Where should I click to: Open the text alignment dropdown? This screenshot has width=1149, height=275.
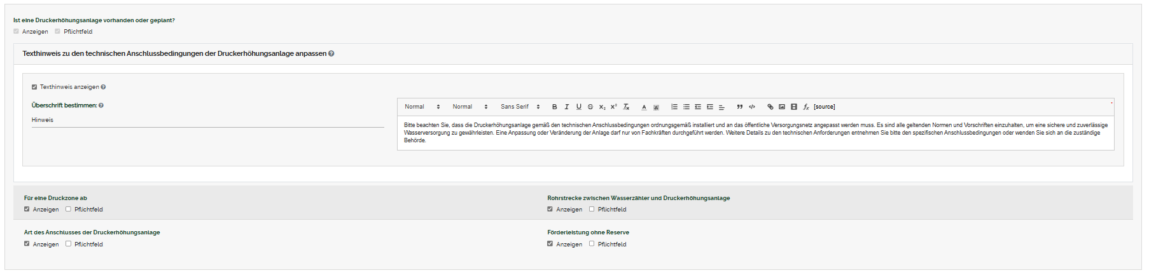point(721,107)
